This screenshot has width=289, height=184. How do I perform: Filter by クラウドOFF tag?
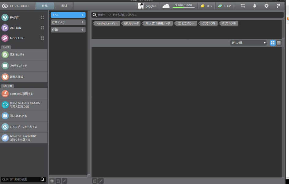(x=229, y=23)
